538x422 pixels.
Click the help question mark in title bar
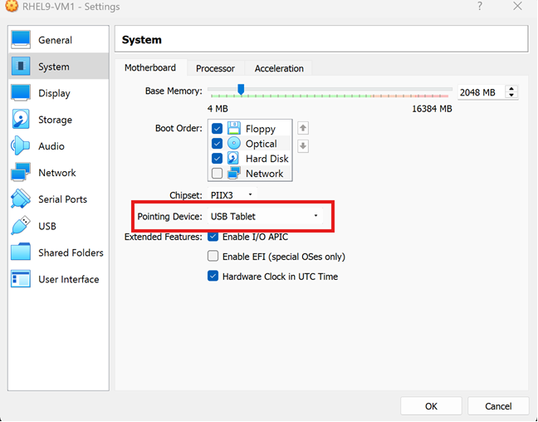[480, 6]
